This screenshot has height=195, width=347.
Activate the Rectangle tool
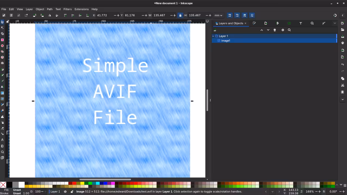[2, 40]
